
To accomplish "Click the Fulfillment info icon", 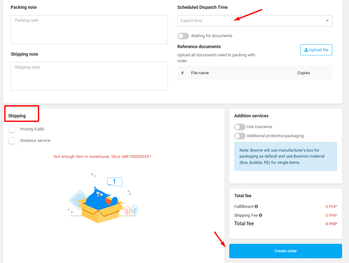I will 256,207.
